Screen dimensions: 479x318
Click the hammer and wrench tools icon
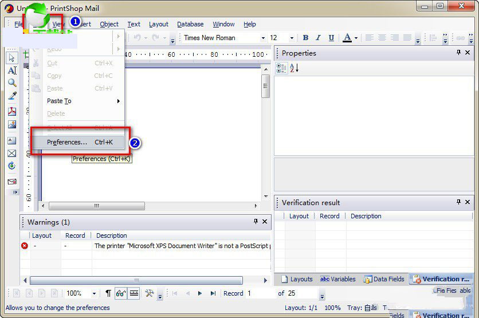[150, 293]
